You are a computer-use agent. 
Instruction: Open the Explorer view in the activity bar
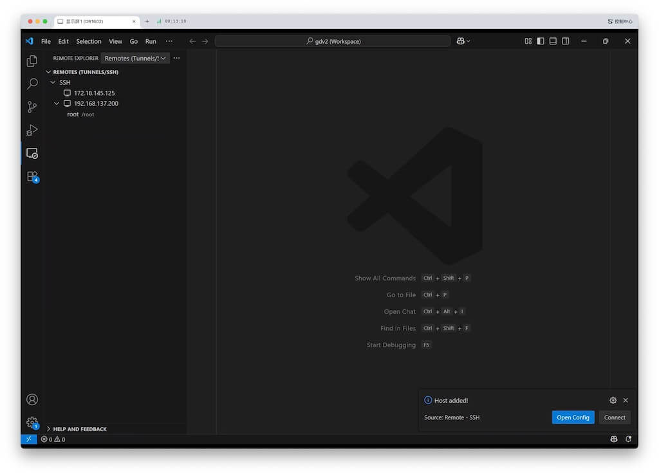(x=32, y=60)
